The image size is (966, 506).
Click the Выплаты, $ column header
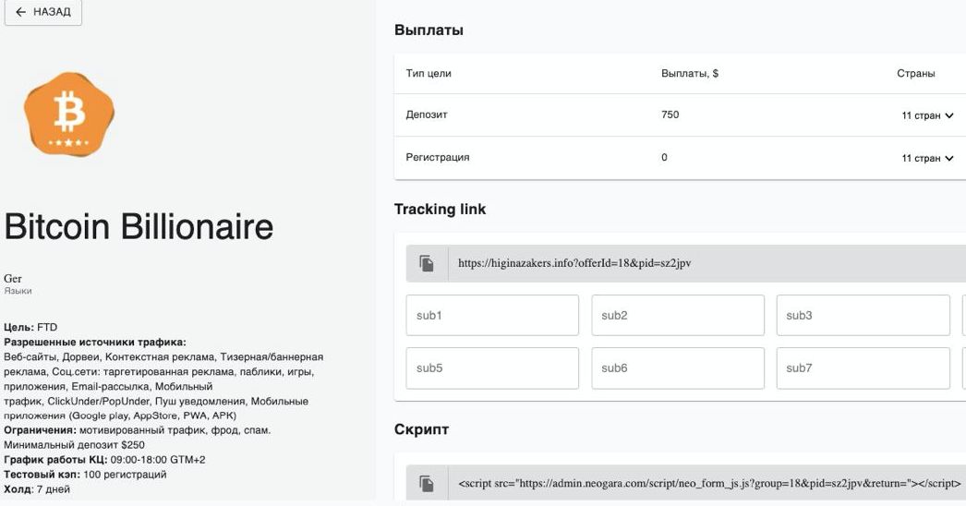690,73
